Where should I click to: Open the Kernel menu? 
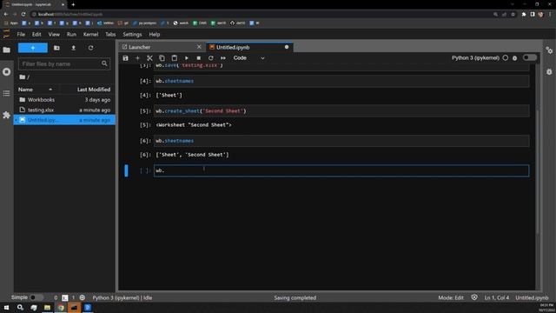point(90,35)
